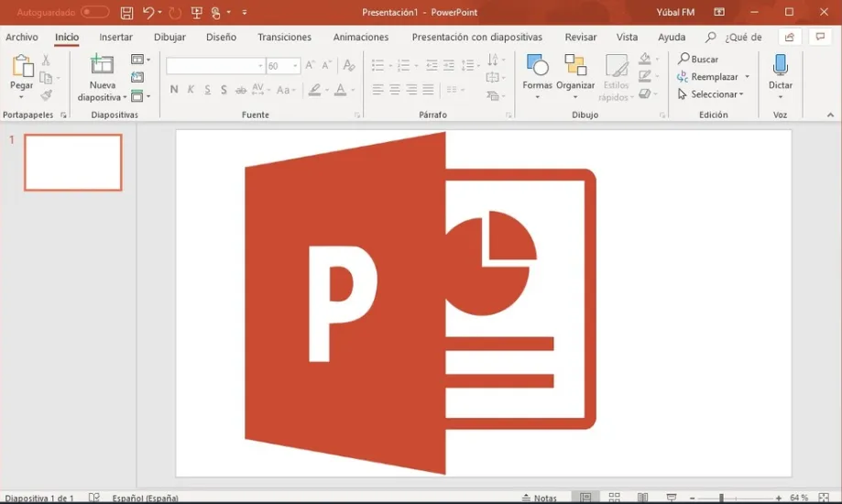Decrease font size icon
This screenshot has height=504, width=842.
pyautogui.click(x=326, y=66)
